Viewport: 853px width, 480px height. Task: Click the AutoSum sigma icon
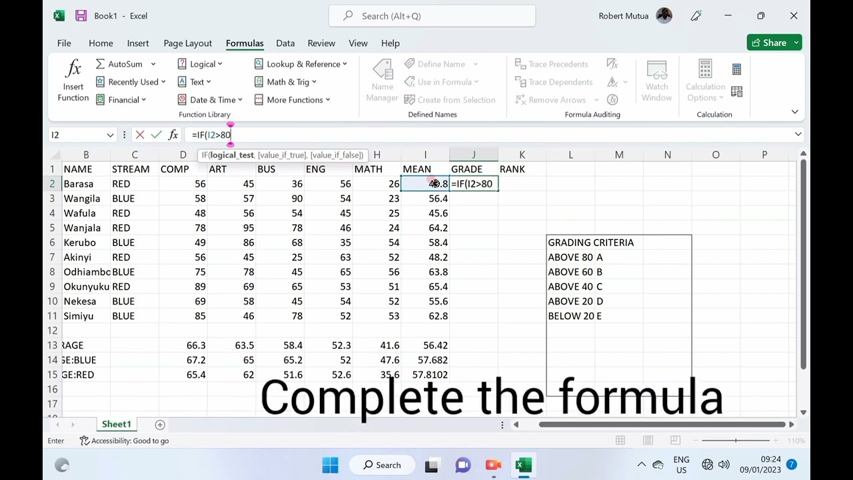pyautogui.click(x=101, y=64)
